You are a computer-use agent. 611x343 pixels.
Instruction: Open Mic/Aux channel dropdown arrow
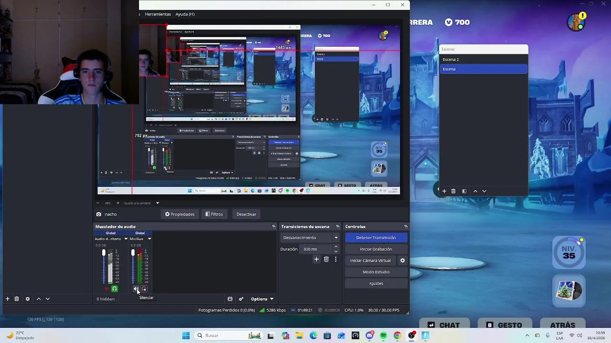click(149, 239)
